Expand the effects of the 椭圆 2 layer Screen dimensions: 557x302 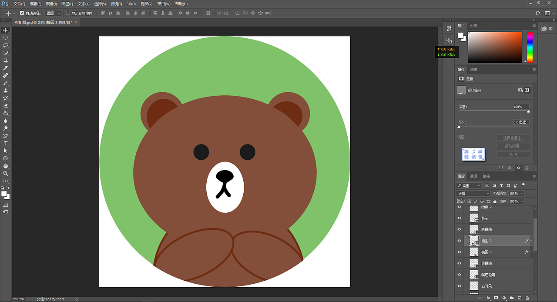[531, 252]
